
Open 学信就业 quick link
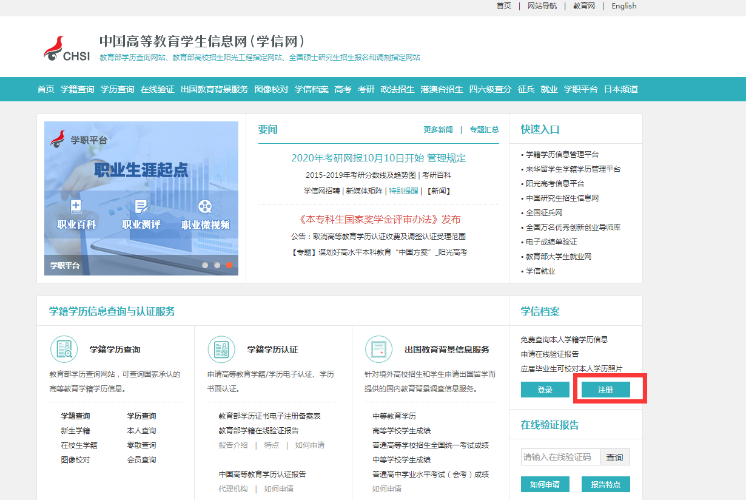click(x=540, y=271)
